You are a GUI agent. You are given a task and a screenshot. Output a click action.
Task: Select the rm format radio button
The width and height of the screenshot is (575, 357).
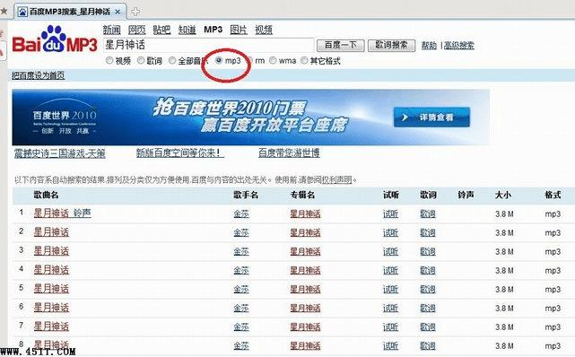pos(251,60)
